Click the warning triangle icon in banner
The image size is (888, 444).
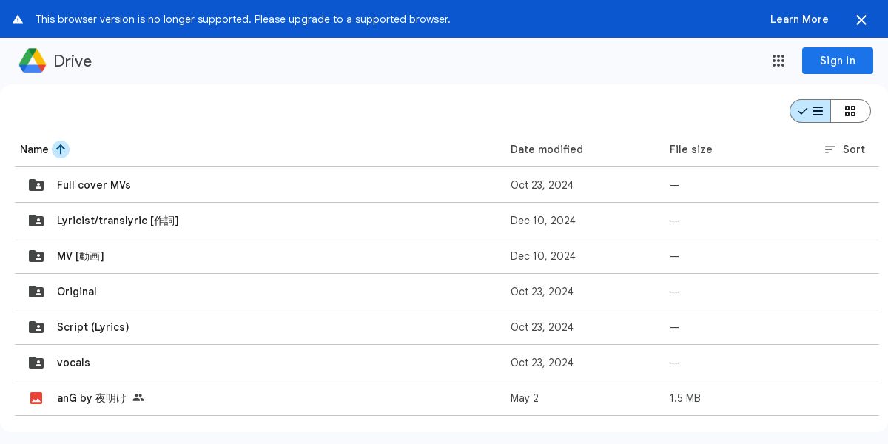18,19
